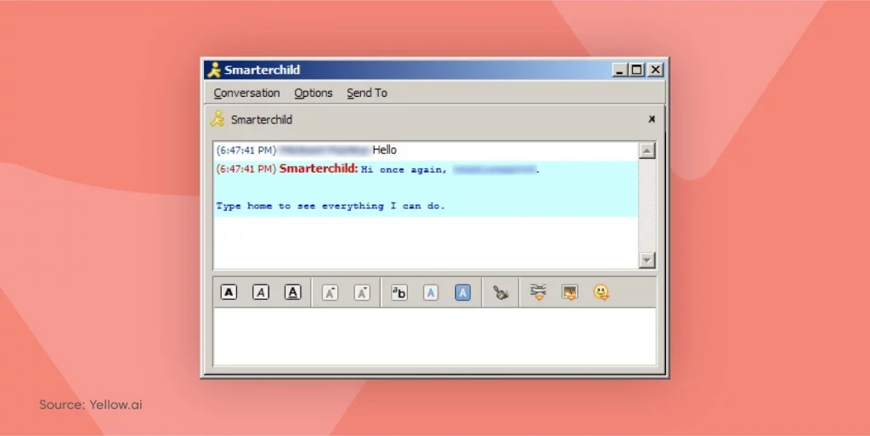This screenshot has height=436, width=870.
Task: Open the Send To menu
Action: pyautogui.click(x=367, y=93)
